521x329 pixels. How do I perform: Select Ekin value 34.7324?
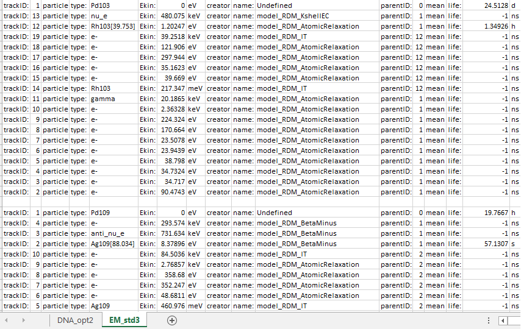tap(172, 171)
